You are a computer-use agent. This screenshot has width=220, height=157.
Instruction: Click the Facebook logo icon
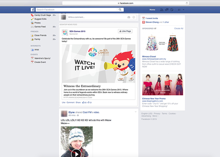[x=32, y=10]
